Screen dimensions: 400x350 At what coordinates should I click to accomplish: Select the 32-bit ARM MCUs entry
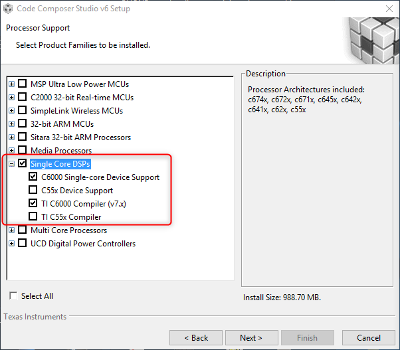coord(62,124)
